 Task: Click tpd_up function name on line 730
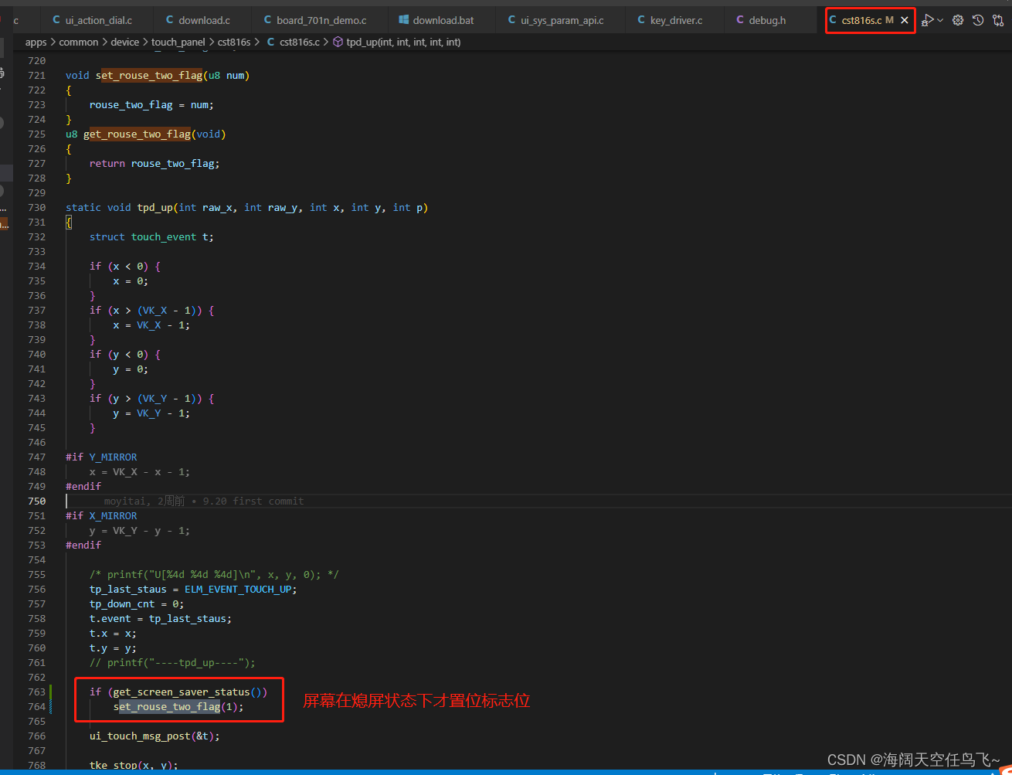coord(155,207)
